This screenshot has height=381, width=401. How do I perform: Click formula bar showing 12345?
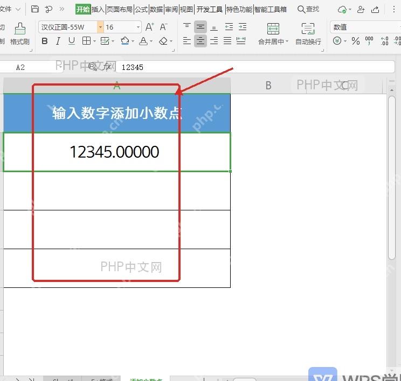click(x=255, y=67)
